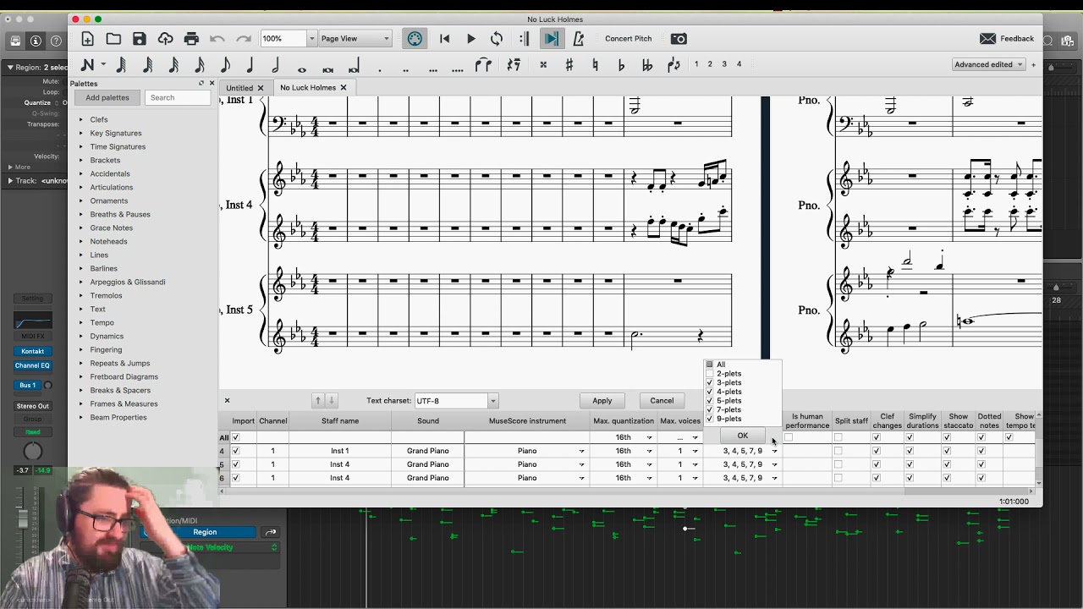The image size is (1083, 609).
Task: Open the Page View mode dropdown
Action: [355, 39]
